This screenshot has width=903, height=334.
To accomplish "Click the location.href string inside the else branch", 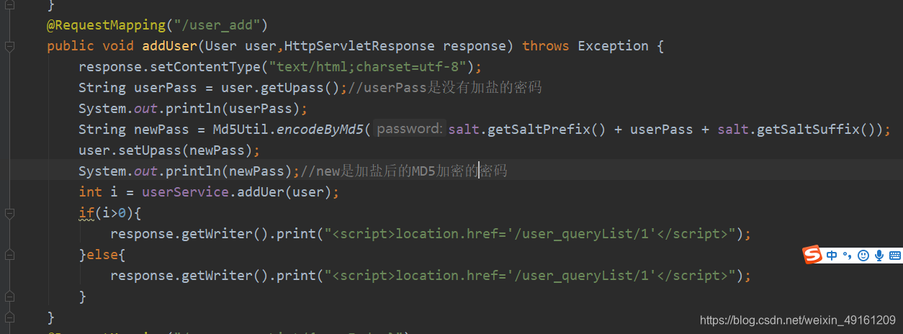I will (x=531, y=276).
